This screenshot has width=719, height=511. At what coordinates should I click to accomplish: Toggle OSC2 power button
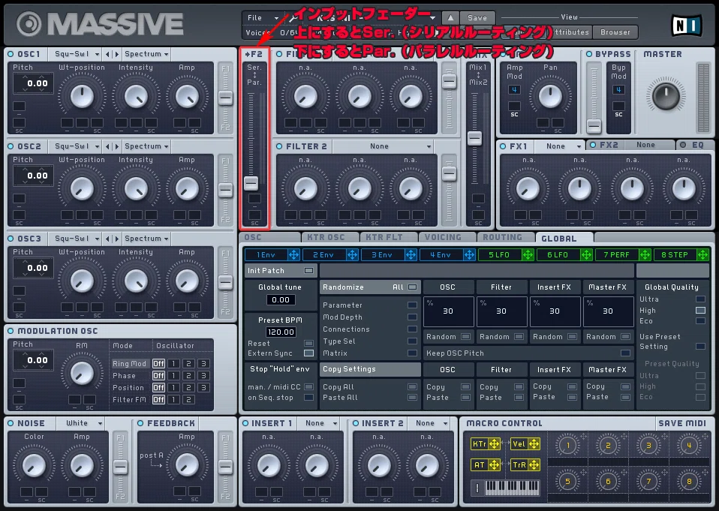tap(11, 146)
